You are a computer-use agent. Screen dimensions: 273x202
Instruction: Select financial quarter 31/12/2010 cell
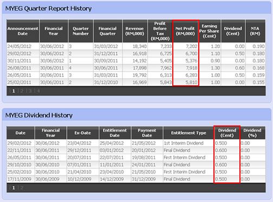click(x=106, y=83)
